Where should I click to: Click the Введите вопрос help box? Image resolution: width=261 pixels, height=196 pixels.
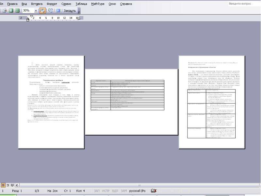pyautogui.click(x=244, y=4)
